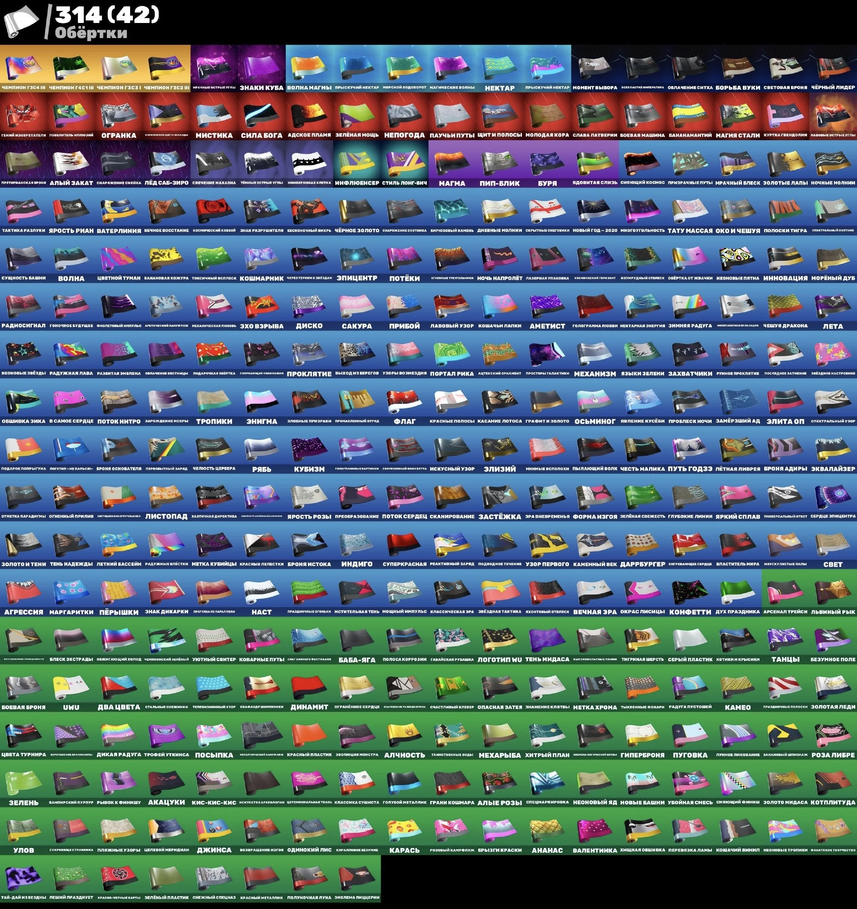Select the UWU wrap
This screenshot has width=857, height=909.
71,687
